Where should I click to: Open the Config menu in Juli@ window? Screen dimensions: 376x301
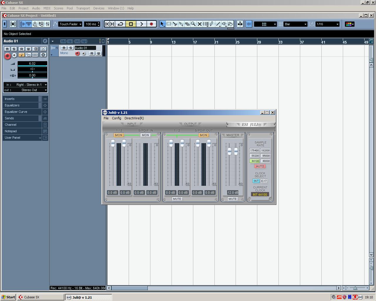[117, 118]
